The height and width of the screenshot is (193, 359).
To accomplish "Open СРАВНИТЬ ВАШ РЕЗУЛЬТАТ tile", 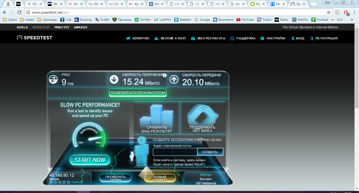I will pyautogui.click(x=157, y=118).
